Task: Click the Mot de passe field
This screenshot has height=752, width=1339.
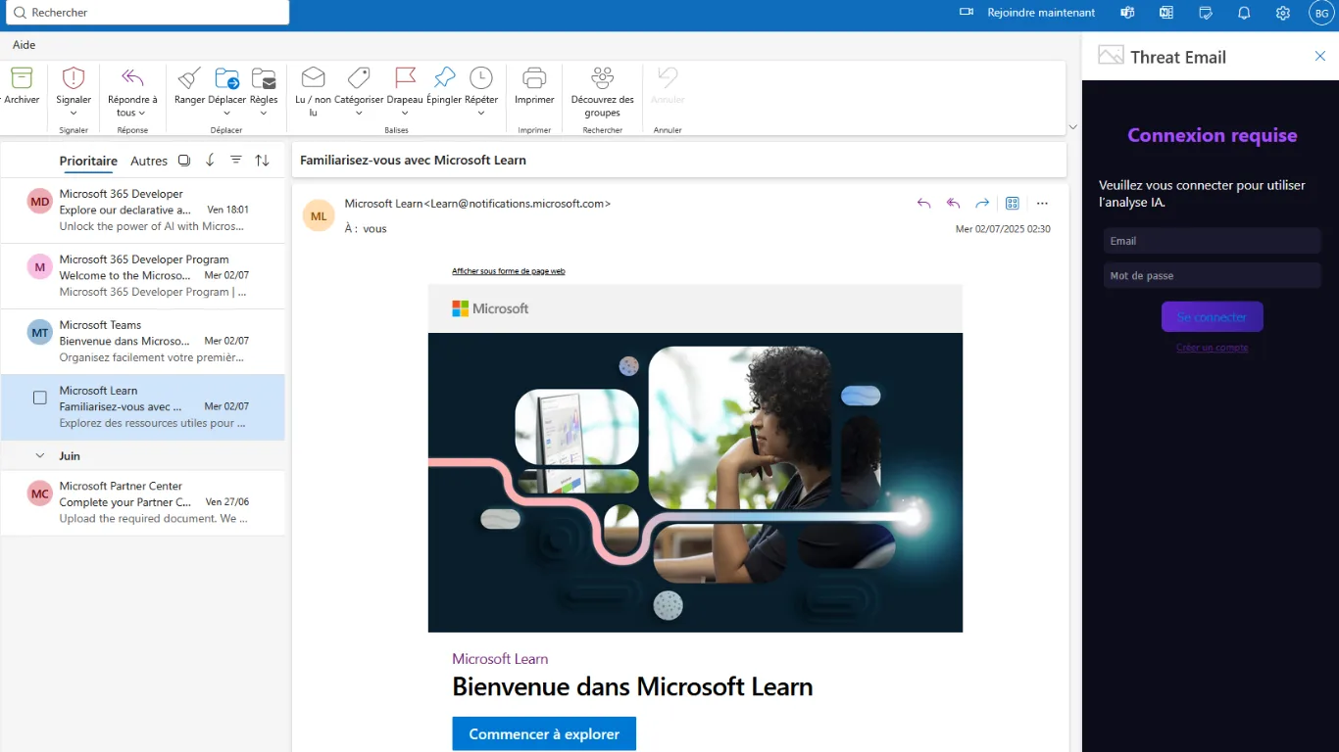Action: [1213, 276]
